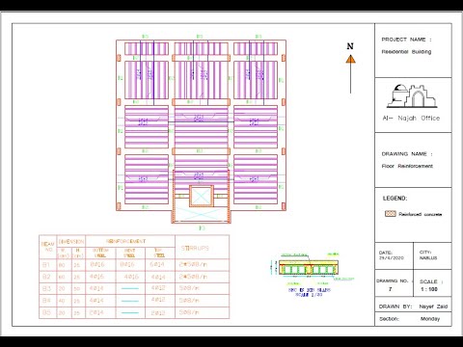
Task: Click the 'Al- Najah Office' text
Action: 411,118
